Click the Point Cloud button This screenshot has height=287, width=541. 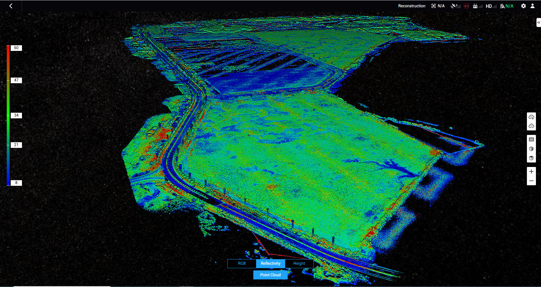pos(270,275)
